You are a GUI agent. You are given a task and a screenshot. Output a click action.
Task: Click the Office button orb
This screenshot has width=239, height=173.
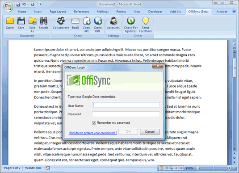(8, 7)
